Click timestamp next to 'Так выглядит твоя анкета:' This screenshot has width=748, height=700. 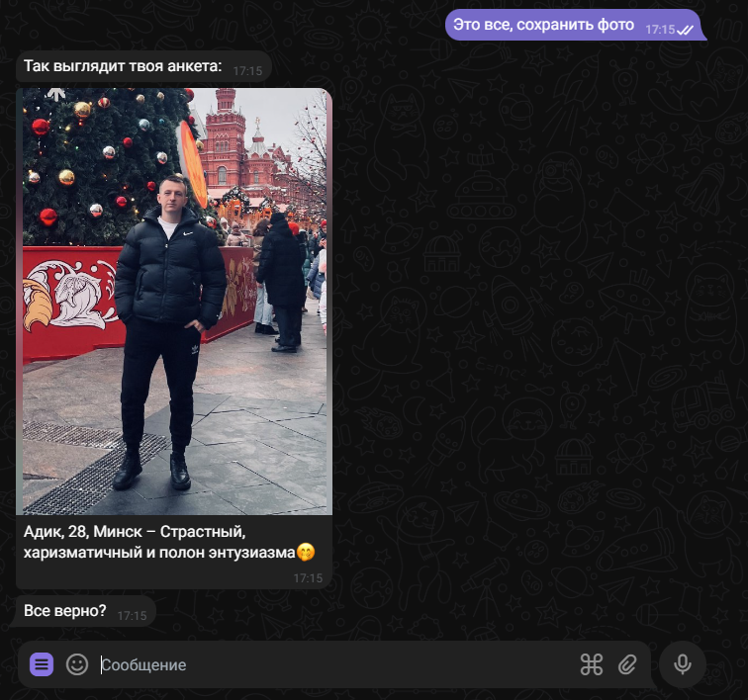click(248, 71)
